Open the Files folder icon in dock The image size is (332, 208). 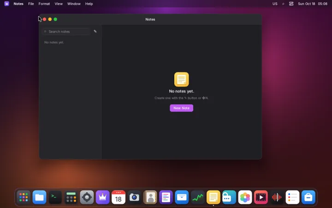tap(39, 197)
